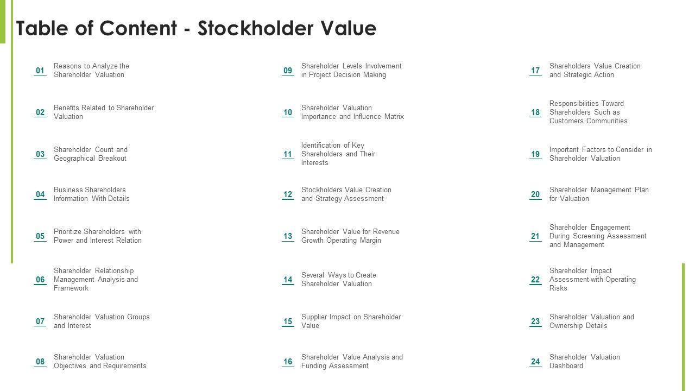Open Prioritize Shareholders with Power and Interest

coord(97,236)
